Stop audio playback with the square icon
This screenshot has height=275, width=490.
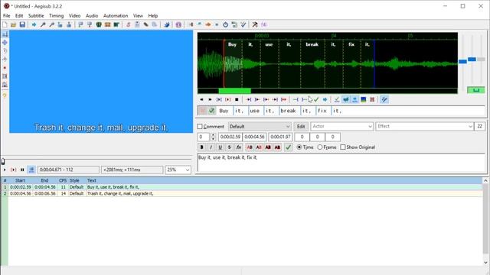(x=237, y=99)
